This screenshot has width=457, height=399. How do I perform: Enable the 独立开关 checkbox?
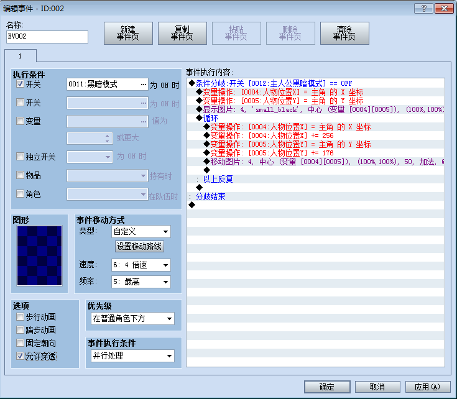pos(20,157)
